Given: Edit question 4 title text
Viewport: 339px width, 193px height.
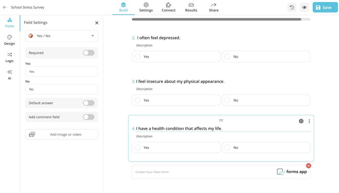Looking at the screenshot, I should (179, 128).
